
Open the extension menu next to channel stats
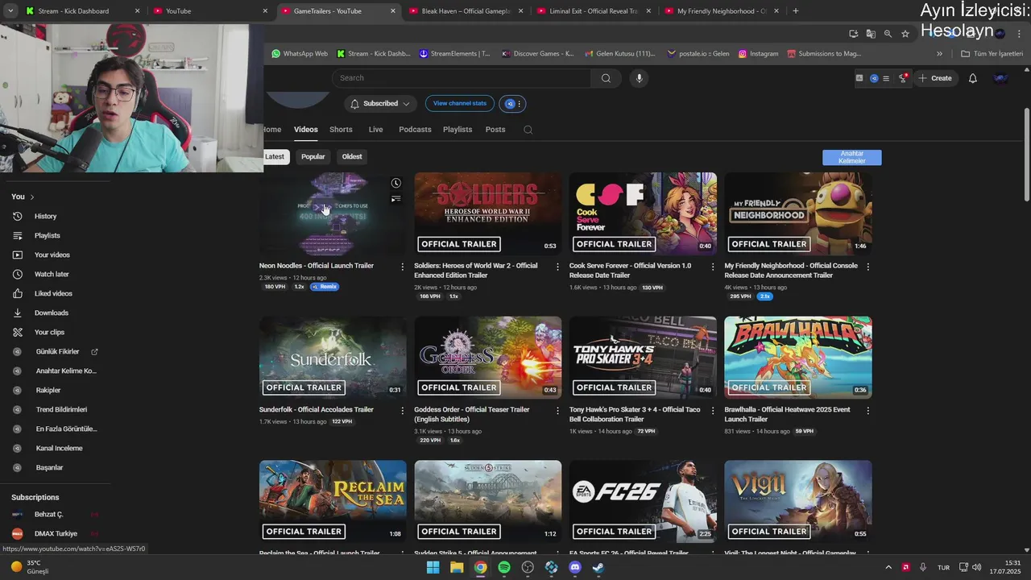click(x=513, y=104)
